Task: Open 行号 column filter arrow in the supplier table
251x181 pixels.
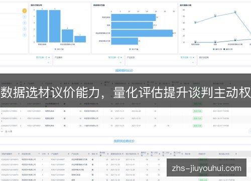Action: [48, 154]
